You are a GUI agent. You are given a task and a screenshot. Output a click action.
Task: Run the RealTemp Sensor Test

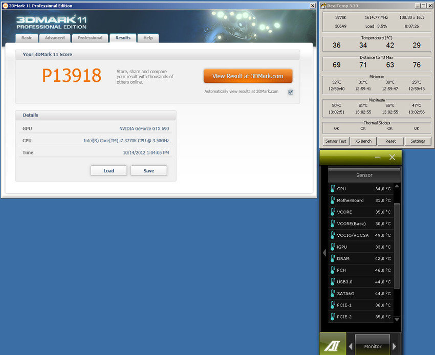(x=336, y=141)
